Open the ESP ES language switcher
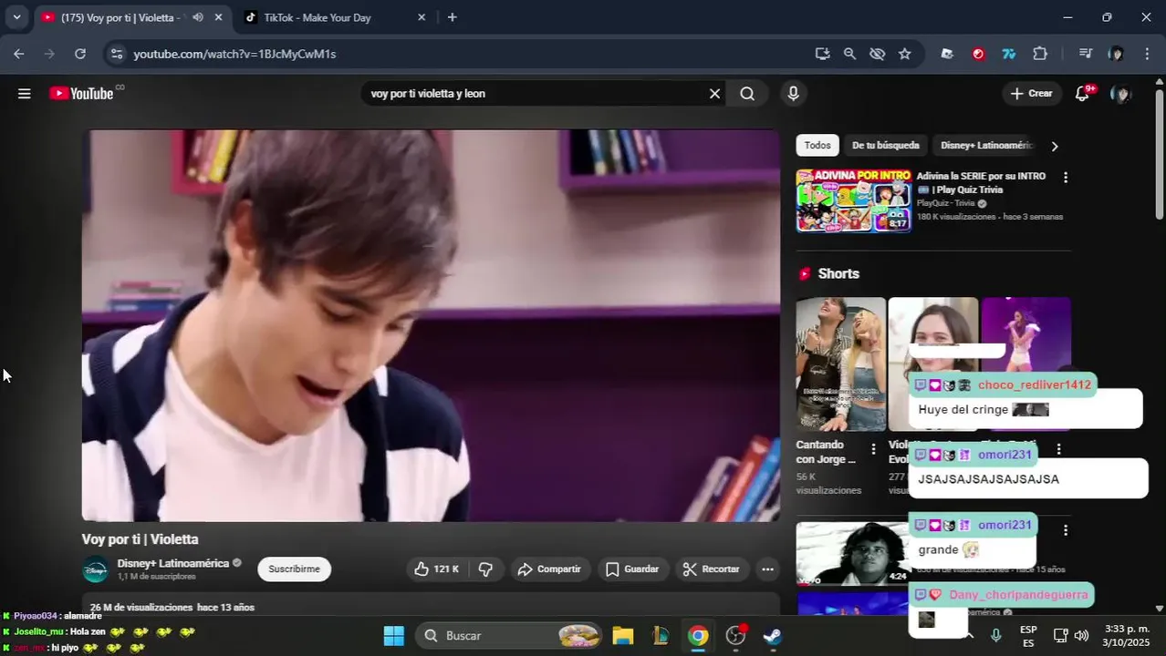The height and width of the screenshot is (656, 1166). point(1028,636)
